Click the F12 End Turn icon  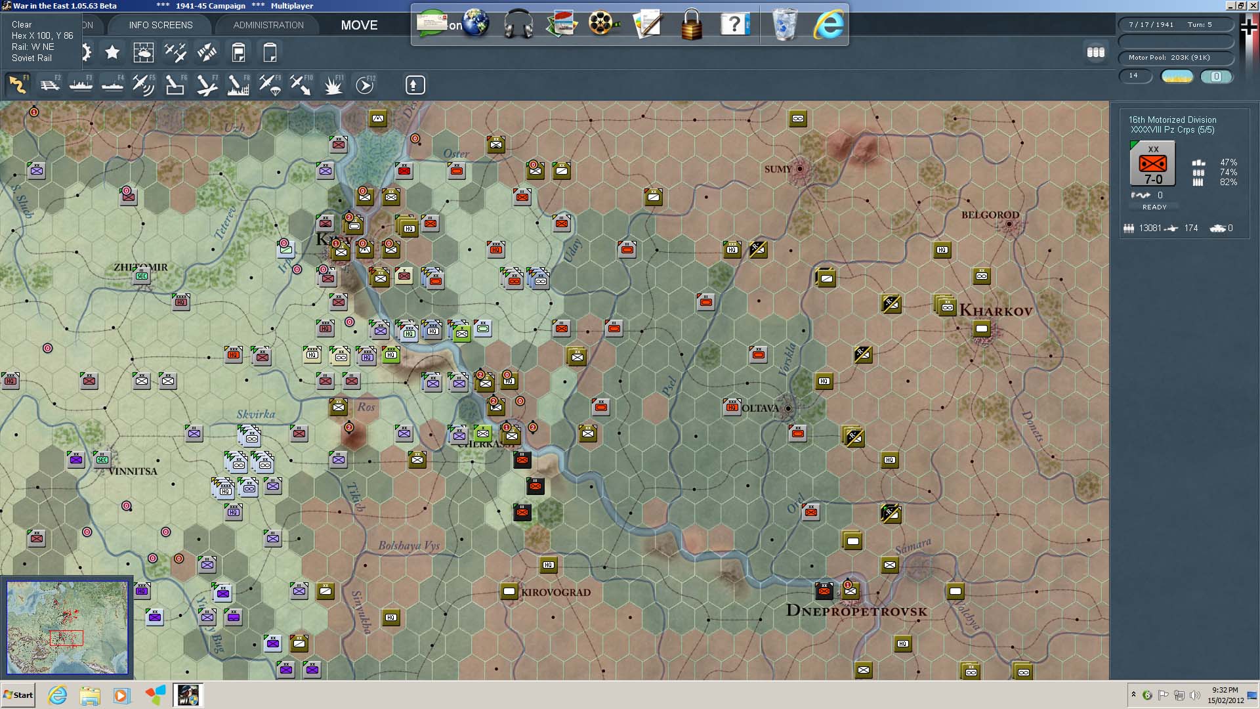click(365, 85)
